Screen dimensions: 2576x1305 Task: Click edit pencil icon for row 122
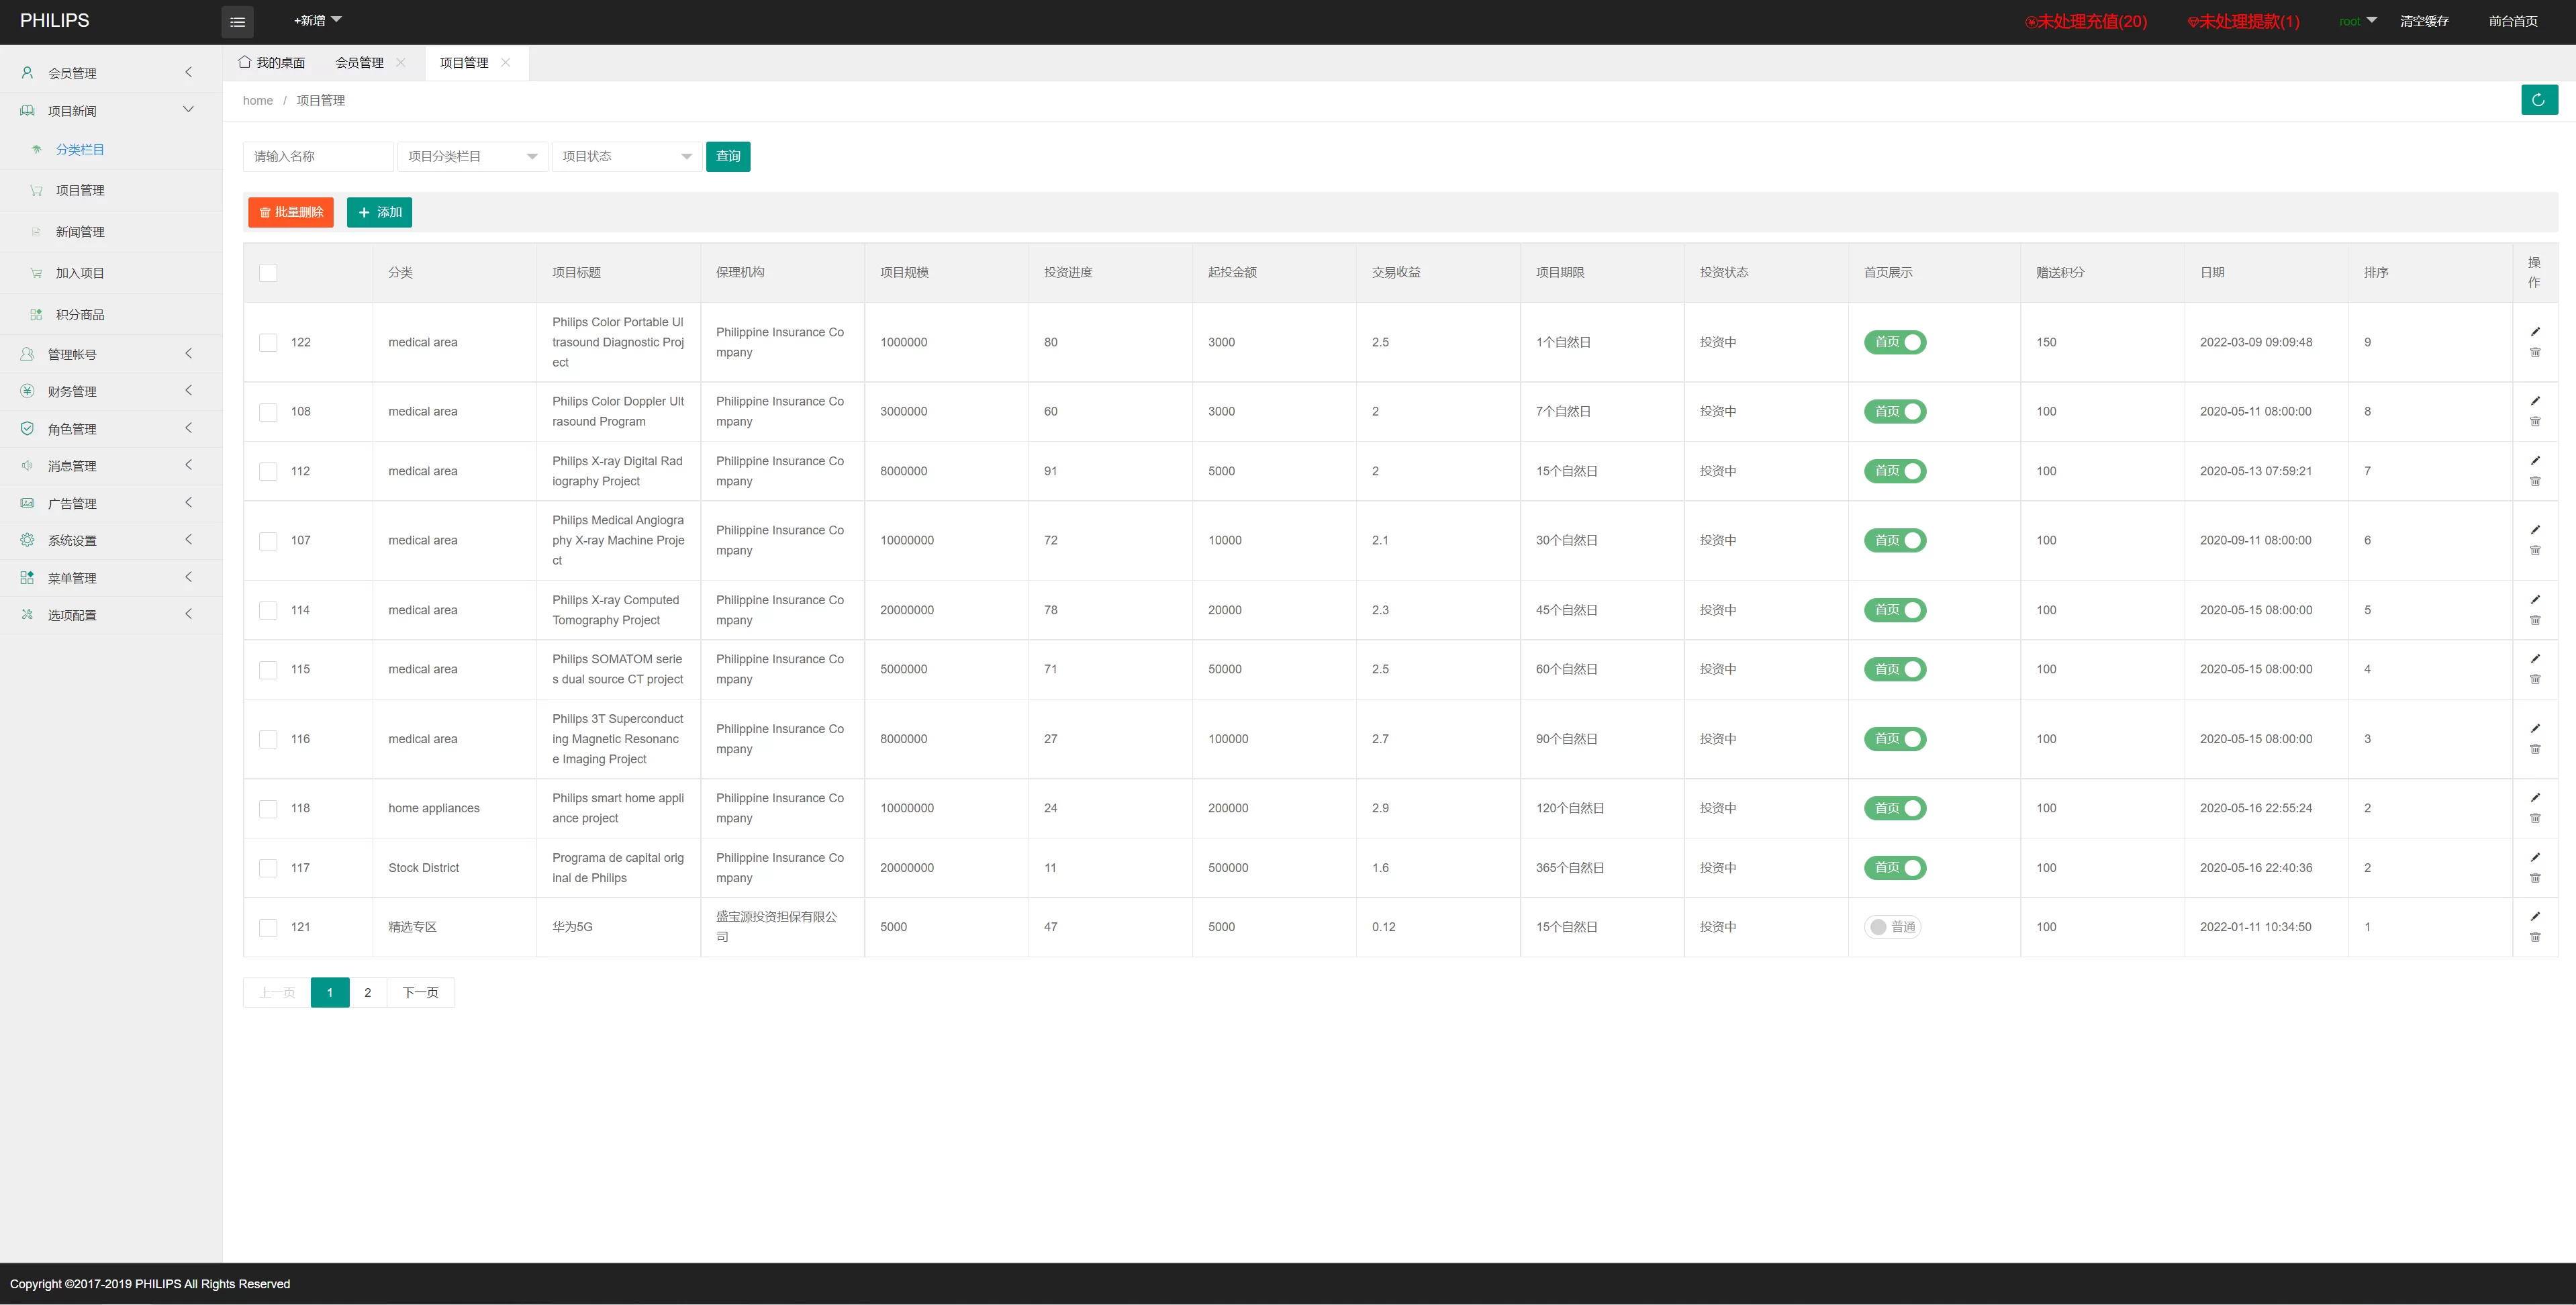pyautogui.click(x=2534, y=331)
